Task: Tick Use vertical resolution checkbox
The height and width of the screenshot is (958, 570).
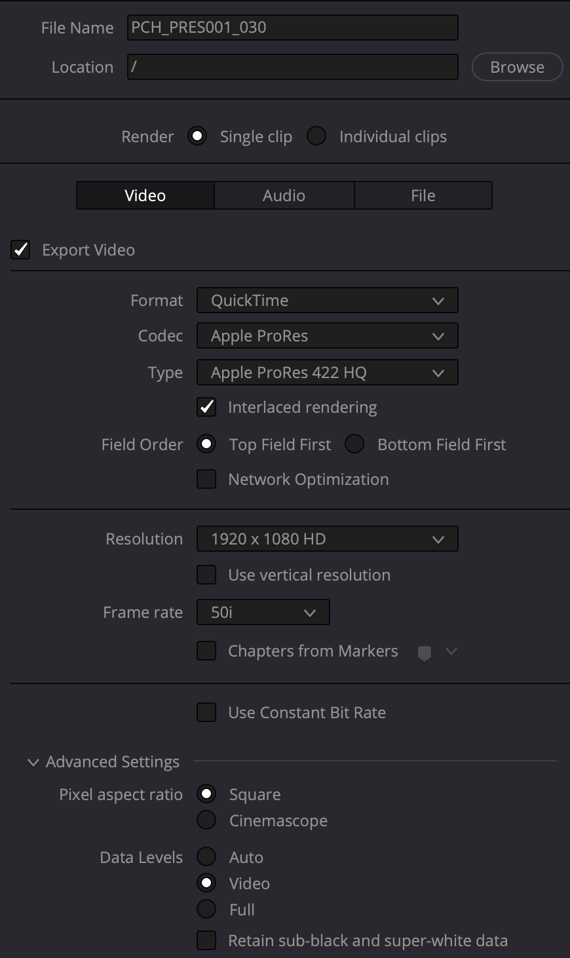Action: click(206, 575)
